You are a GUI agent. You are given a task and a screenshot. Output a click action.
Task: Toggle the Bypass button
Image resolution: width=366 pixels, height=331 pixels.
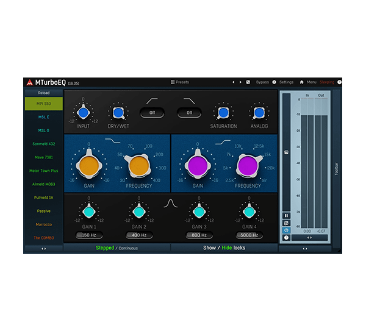coord(262,82)
